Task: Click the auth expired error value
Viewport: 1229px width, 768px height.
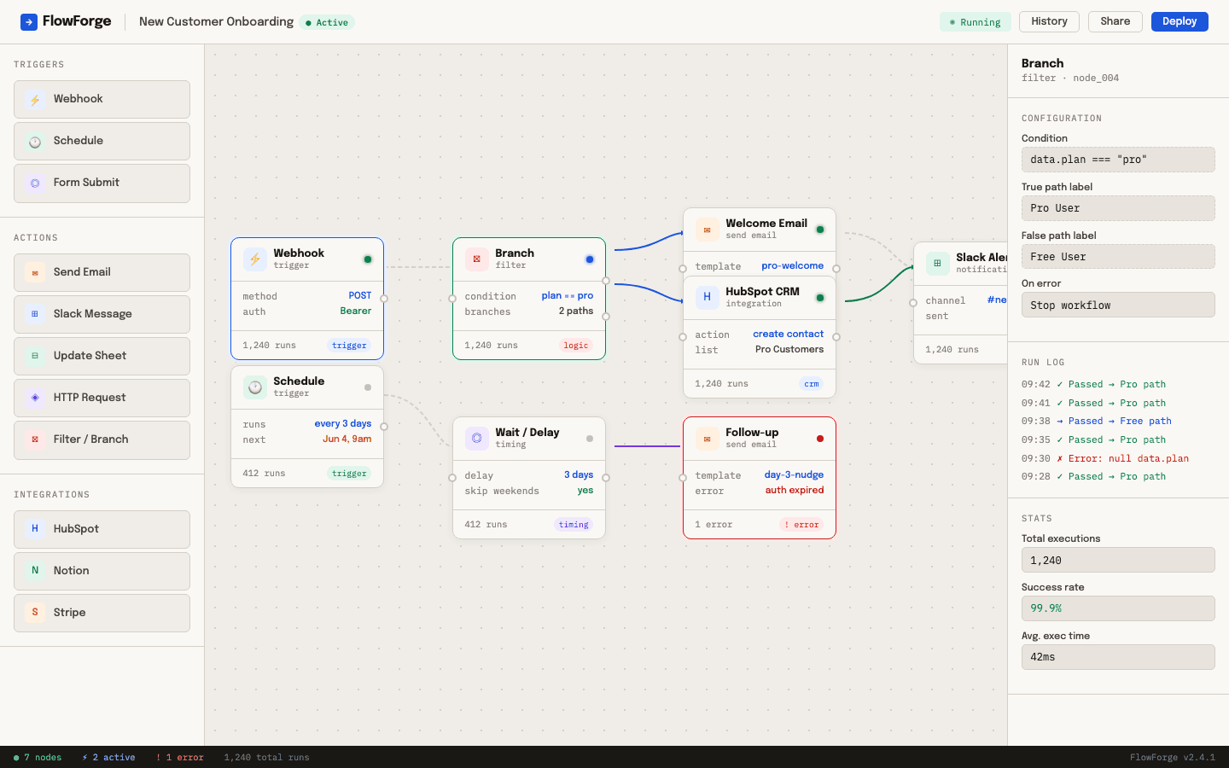Action: pos(795,491)
